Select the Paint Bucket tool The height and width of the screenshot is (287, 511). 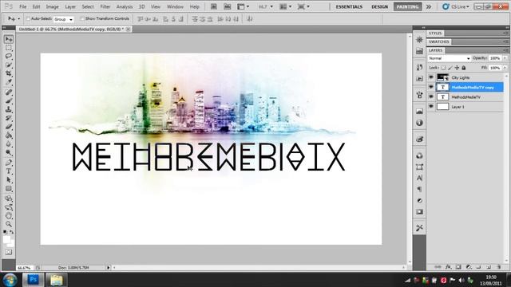pos(9,136)
